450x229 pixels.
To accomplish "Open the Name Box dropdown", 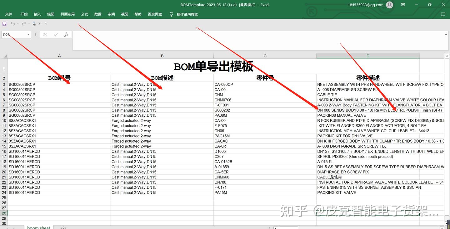I will pyautogui.click(x=28, y=34).
